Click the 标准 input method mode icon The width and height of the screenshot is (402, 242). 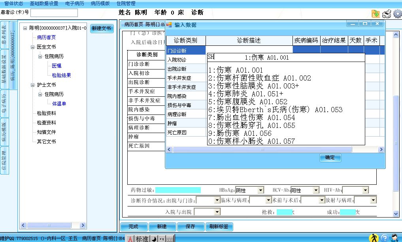pos(142,238)
